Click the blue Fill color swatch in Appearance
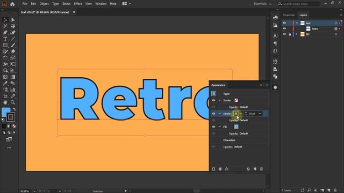Screen dimensions: 344x193 tap(236, 127)
